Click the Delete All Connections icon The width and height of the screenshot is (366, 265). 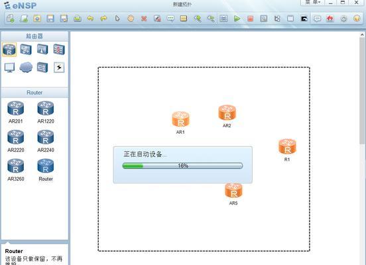click(157, 19)
